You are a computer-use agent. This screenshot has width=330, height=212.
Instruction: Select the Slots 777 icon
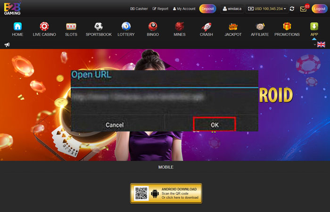click(x=71, y=26)
